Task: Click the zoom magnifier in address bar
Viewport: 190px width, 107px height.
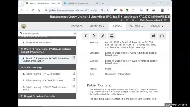Action: [x=102, y=10]
